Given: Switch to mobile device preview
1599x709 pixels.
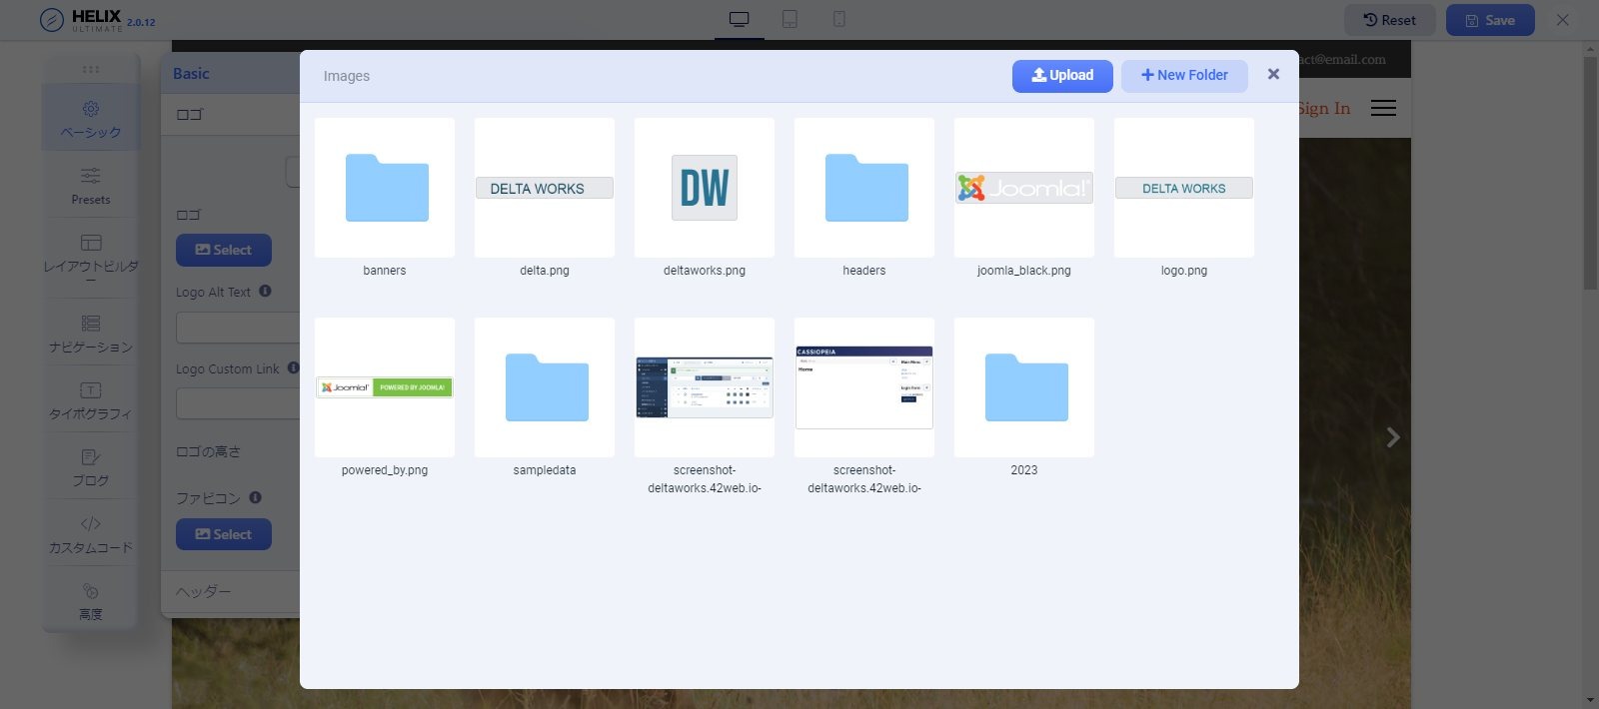Looking at the screenshot, I should click(x=839, y=19).
